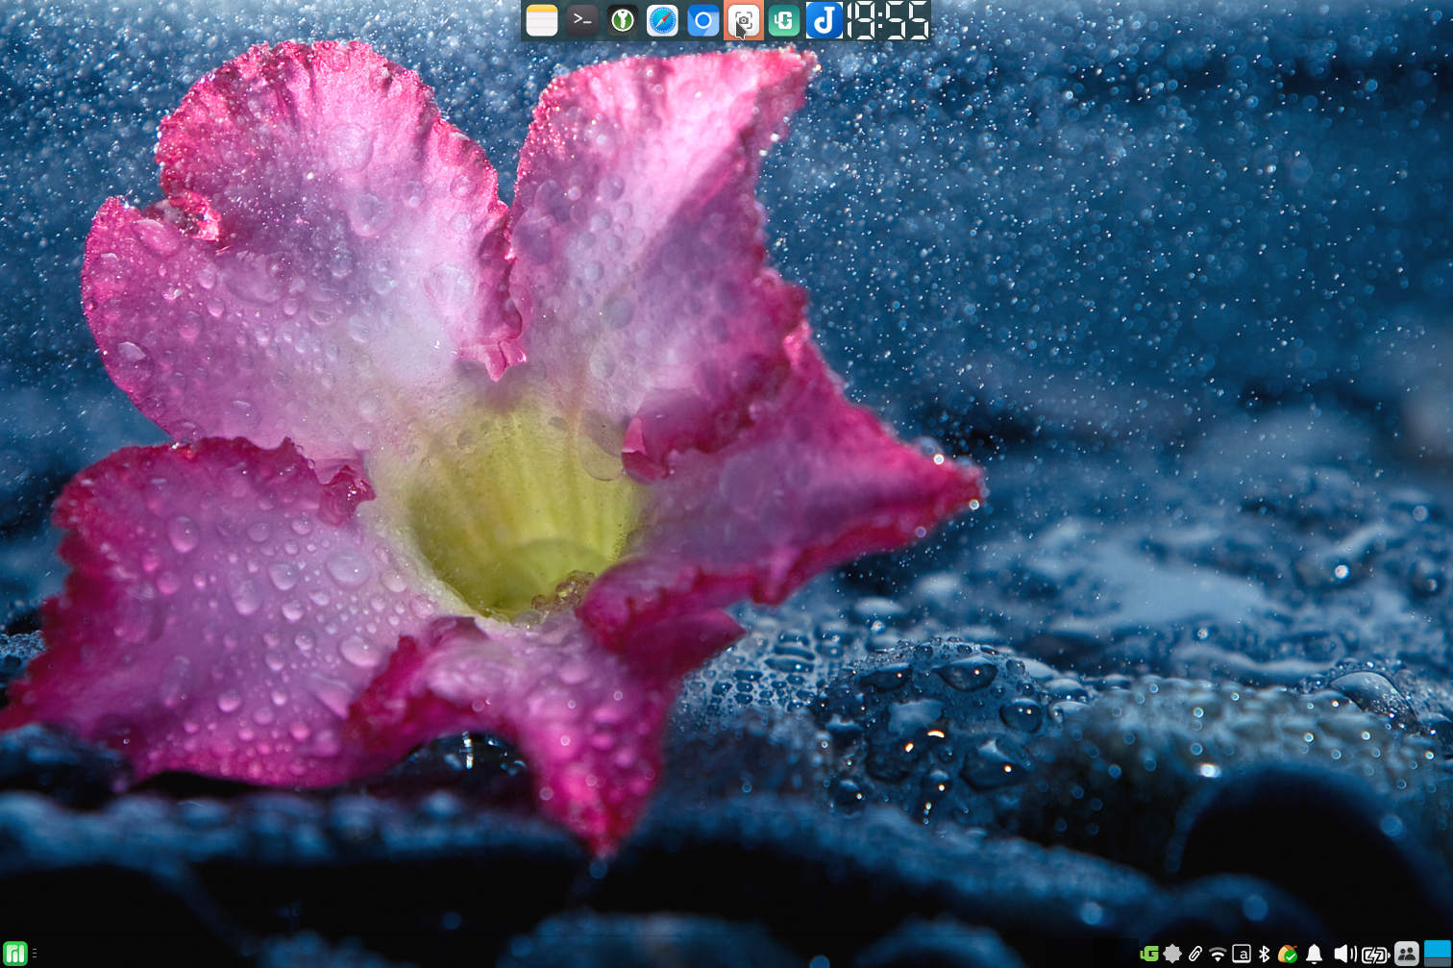Open the keyboard input method indicator

(1241, 954)
